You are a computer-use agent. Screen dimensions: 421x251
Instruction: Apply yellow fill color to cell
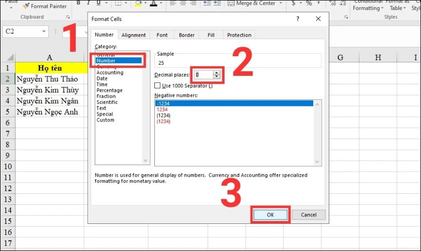(x=138, y=3)
